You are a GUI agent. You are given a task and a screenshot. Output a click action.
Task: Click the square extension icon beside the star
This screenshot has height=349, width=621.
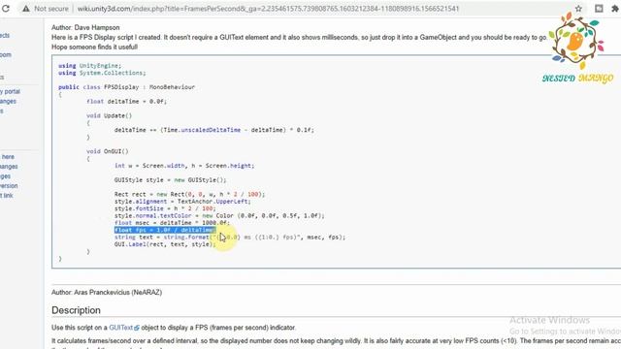(x=599, y=9)
